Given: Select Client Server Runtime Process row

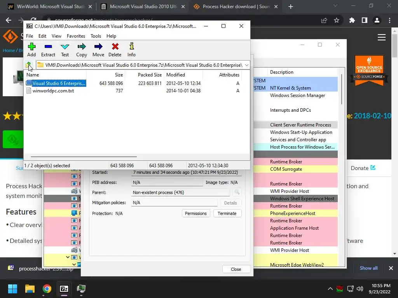Looking at the screenshot, I should pos(296,125).
